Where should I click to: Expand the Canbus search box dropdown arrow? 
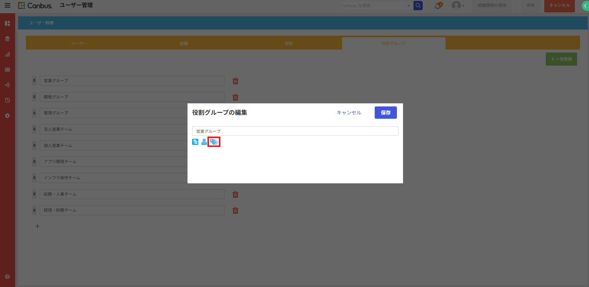[408, 6]
